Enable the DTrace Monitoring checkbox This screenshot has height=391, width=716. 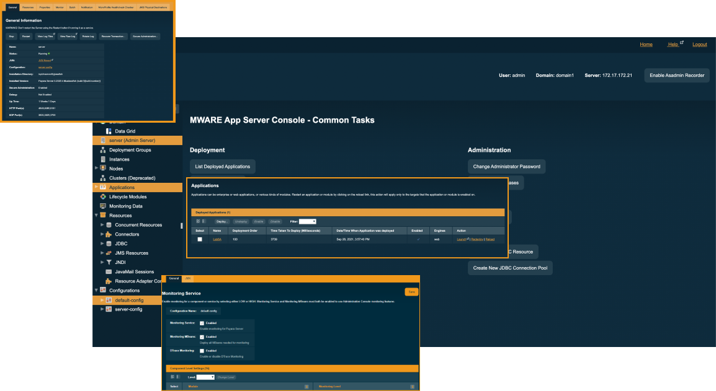(202, 351)
